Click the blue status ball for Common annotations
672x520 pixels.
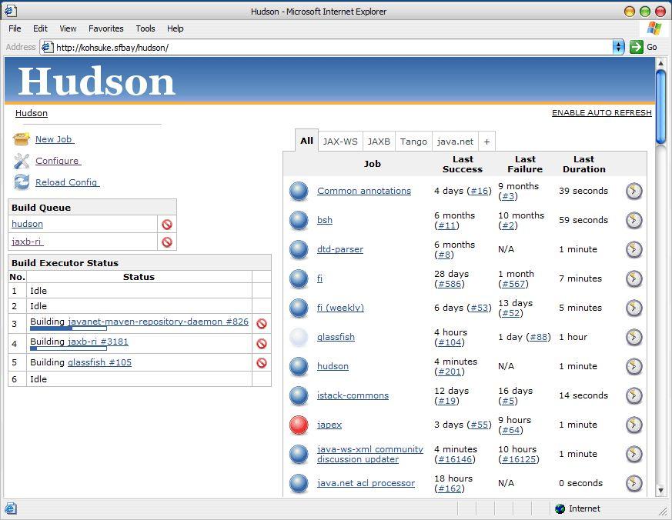[x=299, y=191]
